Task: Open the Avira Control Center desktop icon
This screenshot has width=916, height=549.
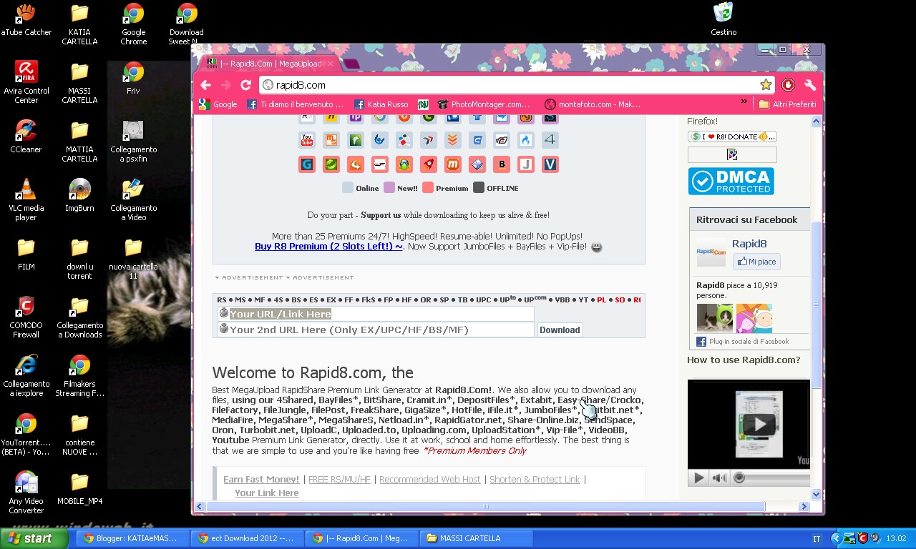Action: point(26,82)
